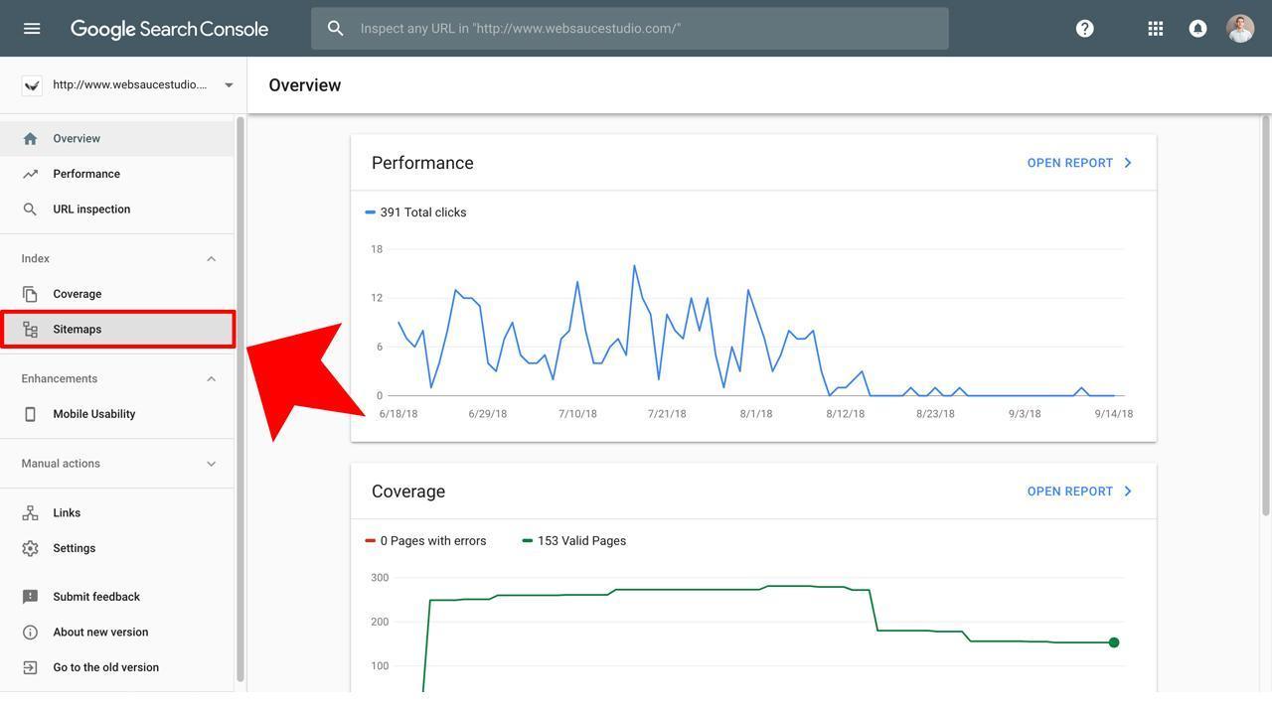Open Sitemaps in the sidebar
The width and height of the screenshot is (1272, 709).
[x=117, y=330]
